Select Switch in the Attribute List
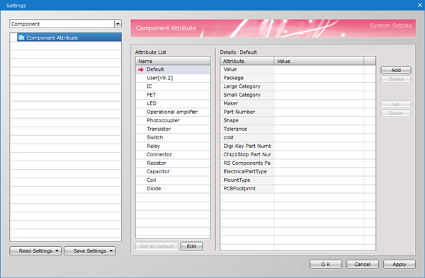 (173, 137)
